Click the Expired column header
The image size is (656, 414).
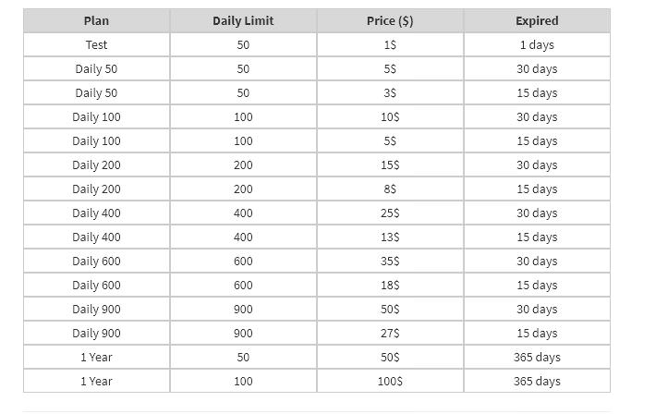[537, 21]
